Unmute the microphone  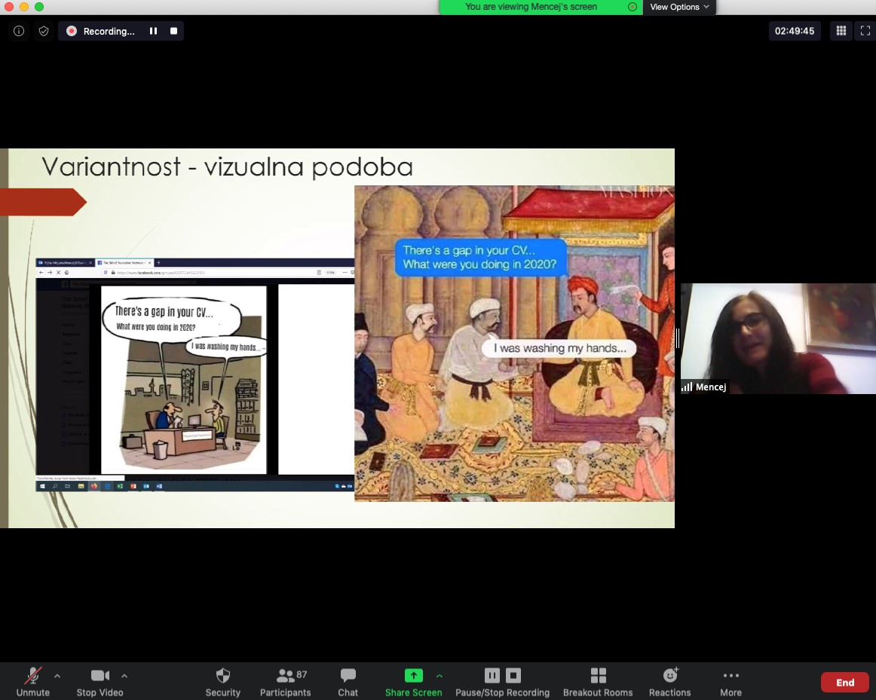(x=33, y=681)
